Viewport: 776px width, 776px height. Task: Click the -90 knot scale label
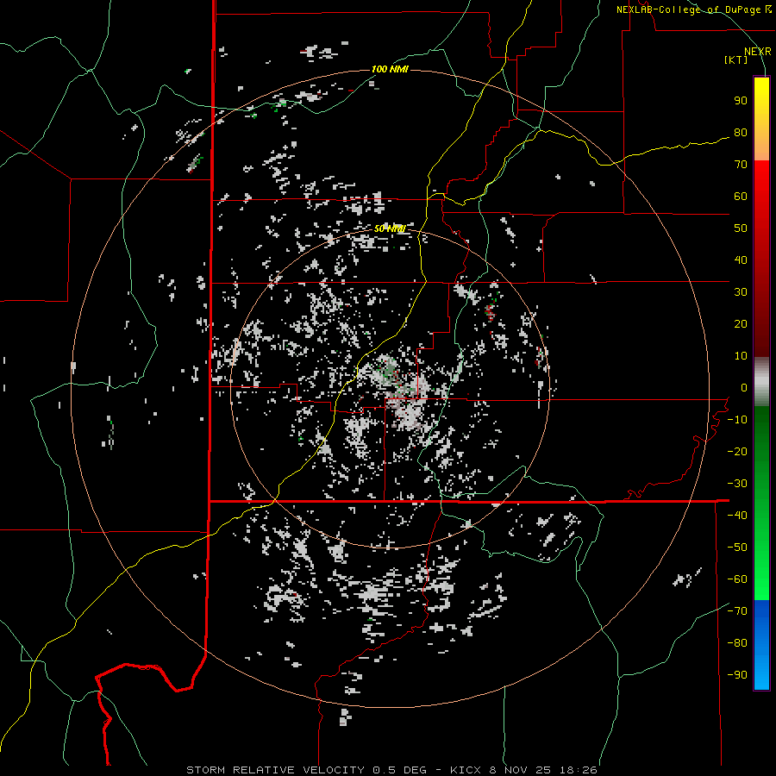pyautogui.click(x=737, y=674)
